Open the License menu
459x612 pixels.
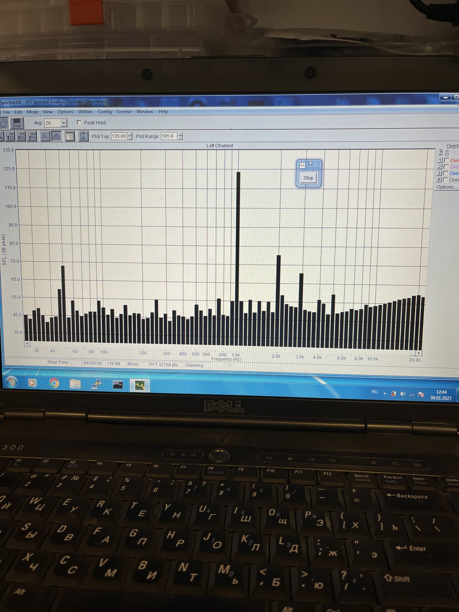pyautogui.click(x=124, y=112)
